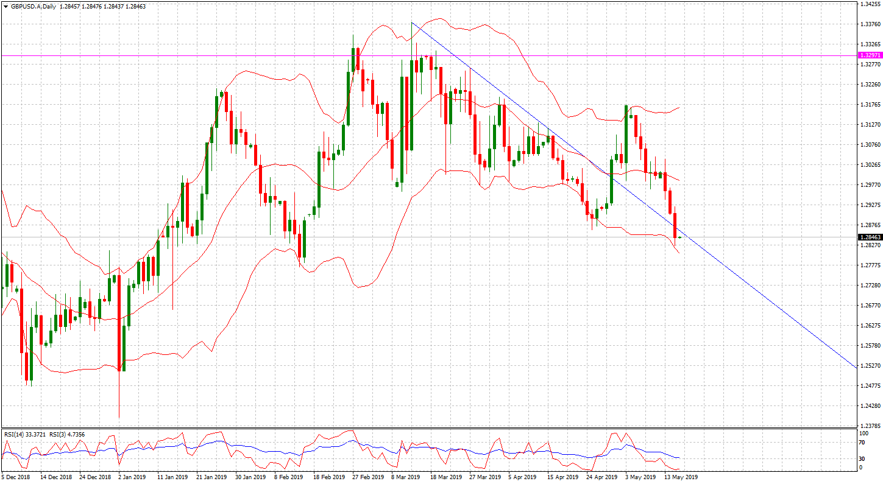The height and width of the screenshot is (484, 883).
Task: Click the 1.23785 price axis label
Action: click(870, 426)
